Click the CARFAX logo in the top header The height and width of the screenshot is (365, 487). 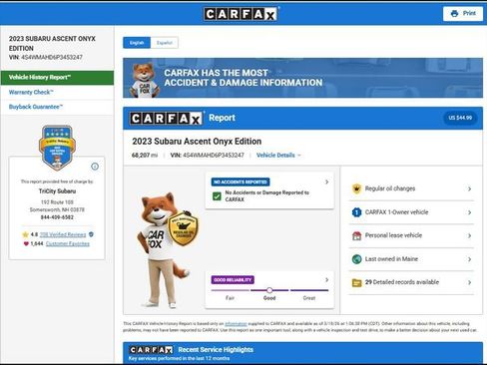(x=242, y=14)
